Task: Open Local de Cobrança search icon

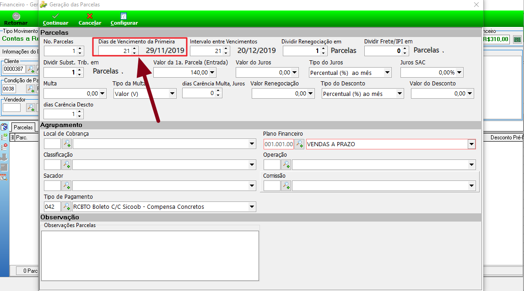Action: click(x=67, y=144)
